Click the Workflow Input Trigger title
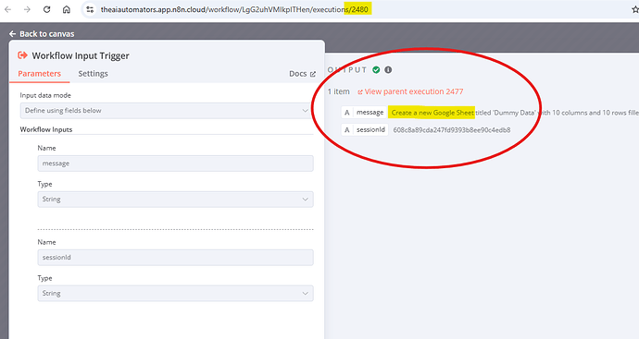The image size is (639, 339). pyautogui.click(x=81, y=55)
